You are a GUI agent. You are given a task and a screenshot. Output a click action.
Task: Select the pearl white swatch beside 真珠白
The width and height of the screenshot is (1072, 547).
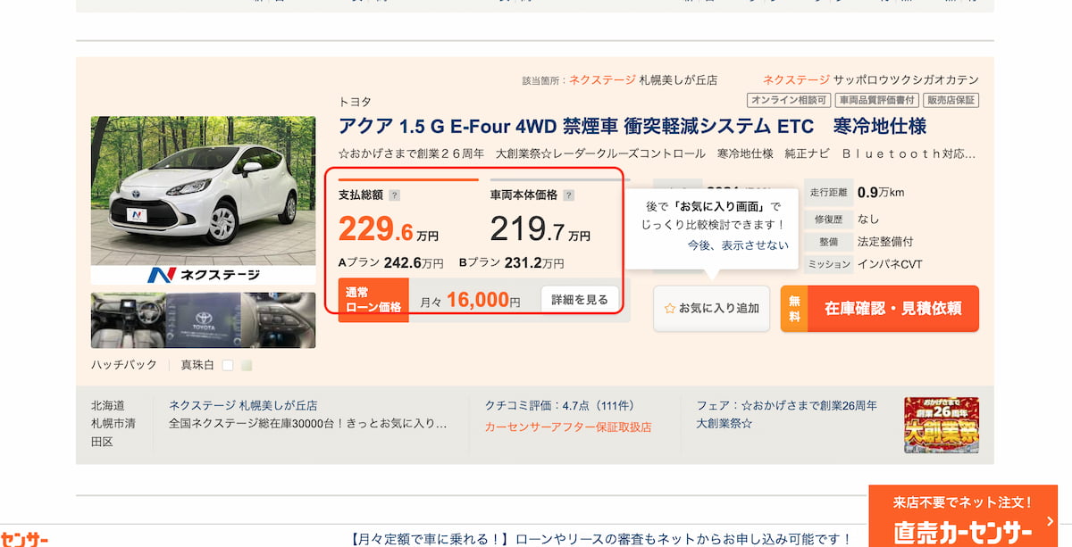point(229,364)
